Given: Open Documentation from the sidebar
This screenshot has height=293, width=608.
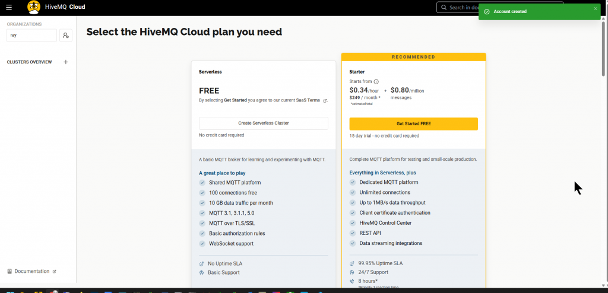Looking at the screenshot, I should coord(31,271).
